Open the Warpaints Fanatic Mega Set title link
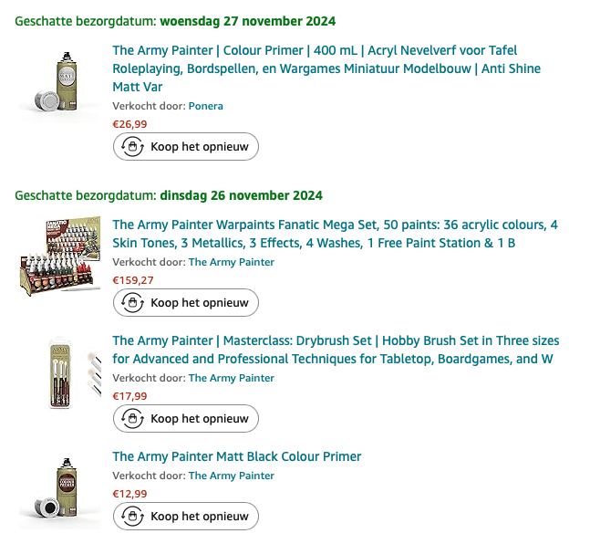 click(x=335, y=234)
